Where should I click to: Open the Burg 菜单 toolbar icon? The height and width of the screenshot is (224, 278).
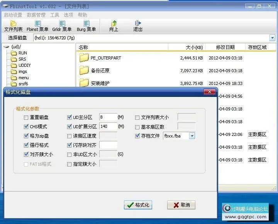86,26
